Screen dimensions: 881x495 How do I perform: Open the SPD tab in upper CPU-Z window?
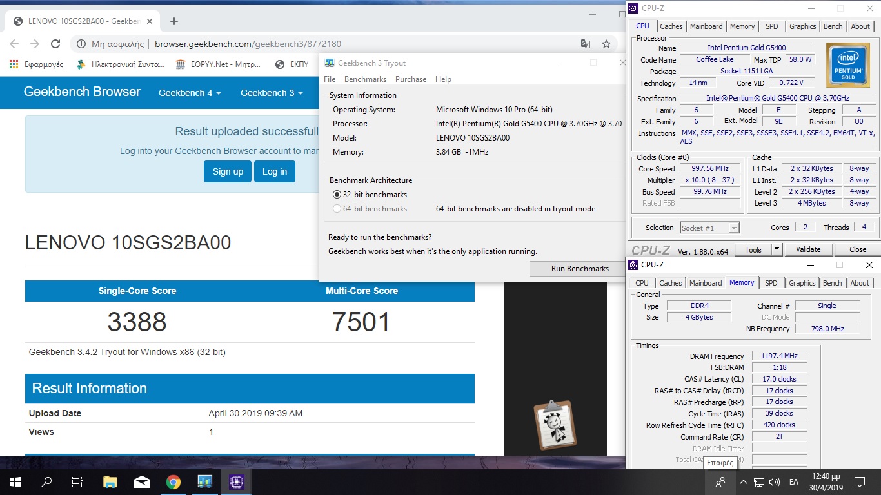tap(771, 26)
